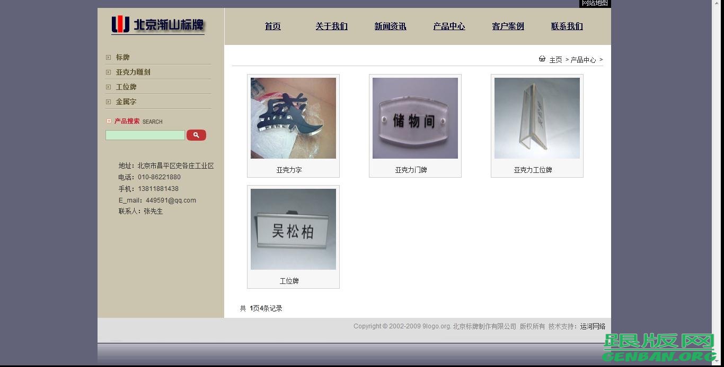Screen dimensions: 724x367
Task: Open the 运河网络 link in the footer
Action: [593, 326]
